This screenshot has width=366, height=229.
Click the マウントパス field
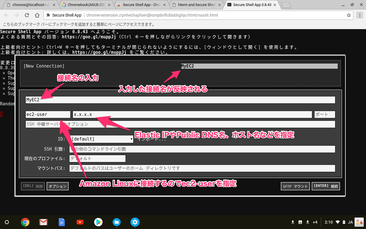pos(202,168)
